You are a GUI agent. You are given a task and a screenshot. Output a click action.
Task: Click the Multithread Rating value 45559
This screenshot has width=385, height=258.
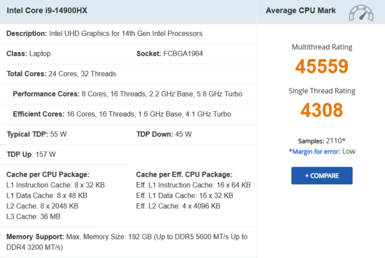[x=322, y=66]
